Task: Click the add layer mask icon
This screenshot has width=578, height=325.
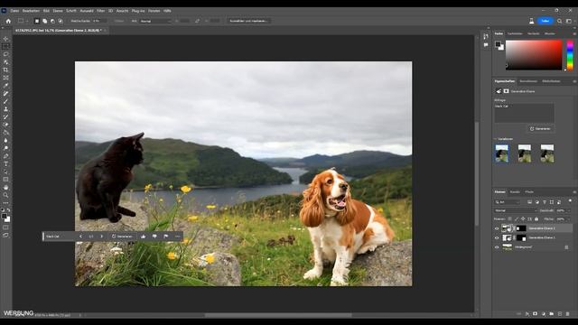Action: 536,313
